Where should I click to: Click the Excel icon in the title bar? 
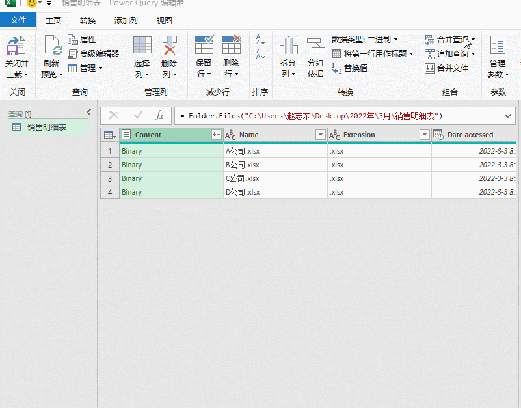(x=10, y=3)
